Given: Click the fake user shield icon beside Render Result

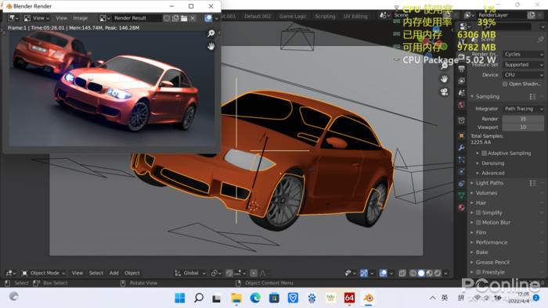Looking at the screenshot, I should 167,18.
